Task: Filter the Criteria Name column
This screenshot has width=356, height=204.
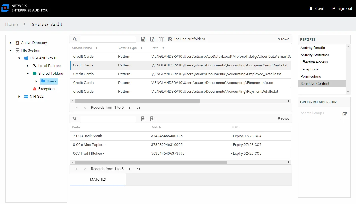Action: [x=96, y=48]
